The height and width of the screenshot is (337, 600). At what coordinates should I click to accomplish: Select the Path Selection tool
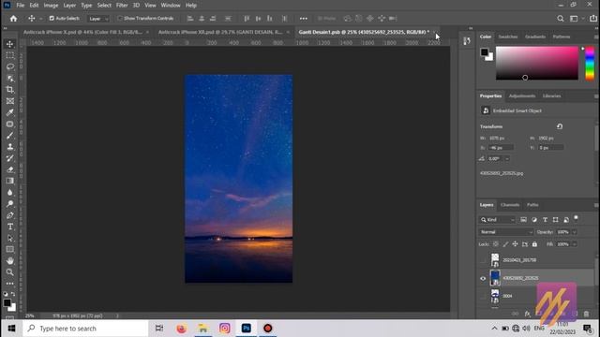point(10,238)
